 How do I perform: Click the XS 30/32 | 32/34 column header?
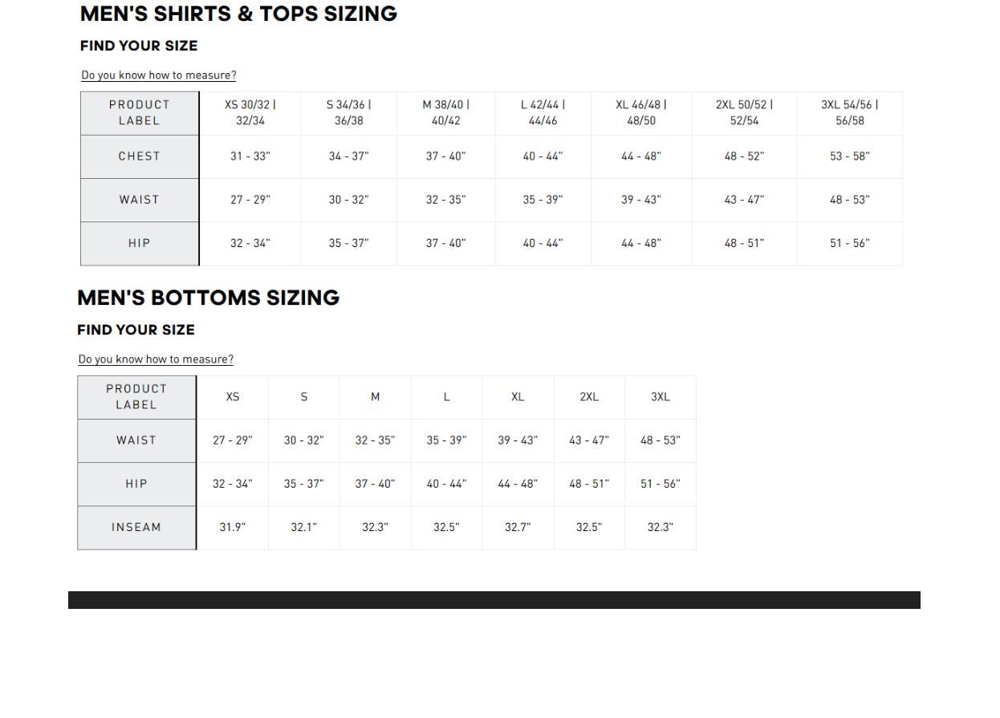pyautogui.click(x=250, y=113)
